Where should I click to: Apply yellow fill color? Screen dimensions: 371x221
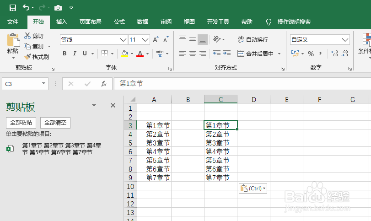click(124, 54)
